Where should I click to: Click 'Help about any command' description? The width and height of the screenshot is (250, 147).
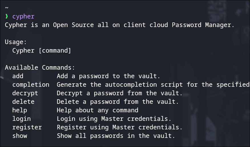97,110
